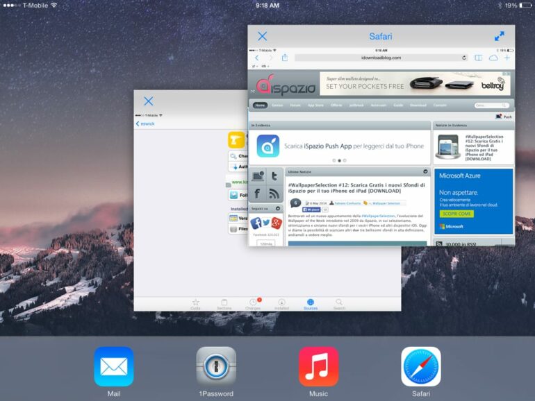Tap the eswick back link
This screenshot has height=401, width=535.
[145, 123]
